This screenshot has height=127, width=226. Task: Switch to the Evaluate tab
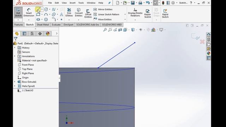click(56, 25)
